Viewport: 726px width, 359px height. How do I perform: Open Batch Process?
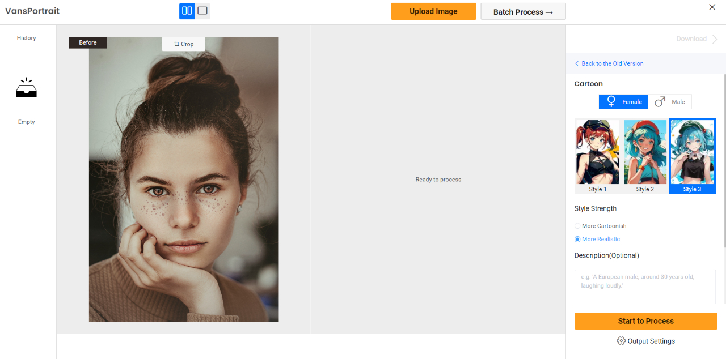[523, 12]
